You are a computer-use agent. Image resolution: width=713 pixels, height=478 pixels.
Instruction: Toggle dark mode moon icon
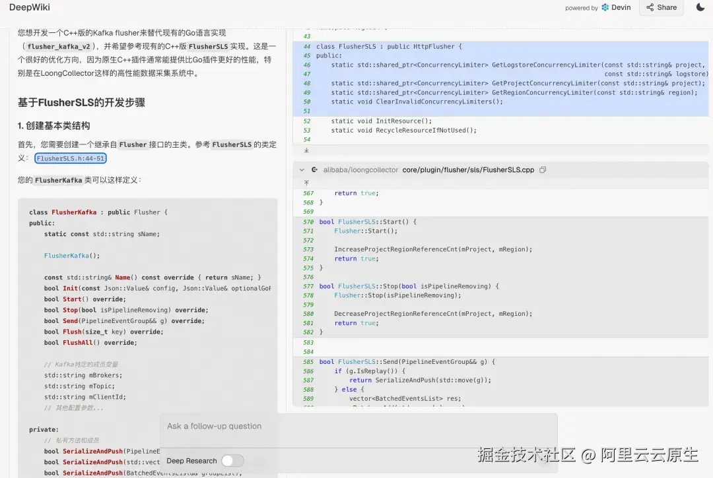point(700,7)
